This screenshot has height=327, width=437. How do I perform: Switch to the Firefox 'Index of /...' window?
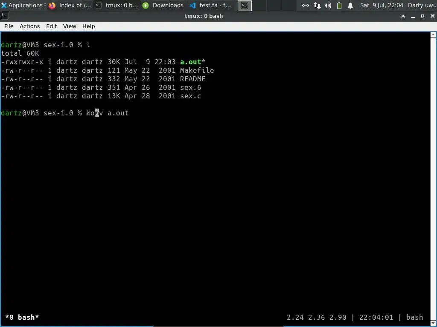70,5
